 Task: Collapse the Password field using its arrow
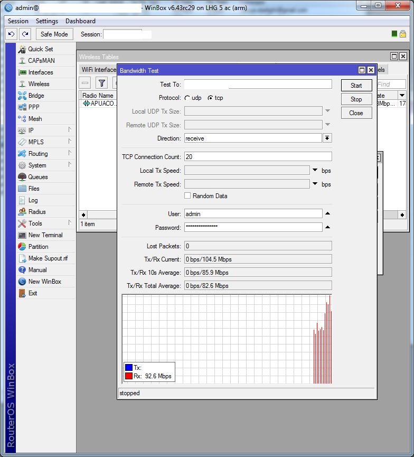click(x=328, y=227)
